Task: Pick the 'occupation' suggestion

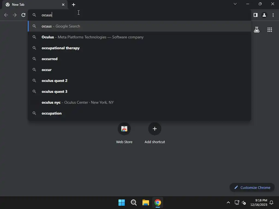Action: coord(139,113)
